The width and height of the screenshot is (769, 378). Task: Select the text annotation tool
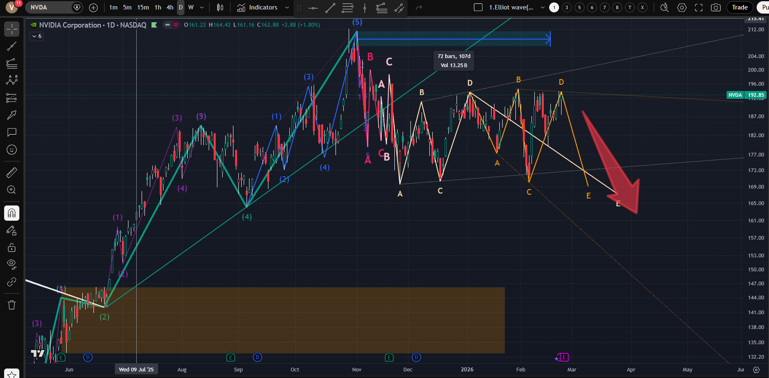(12, 132)
